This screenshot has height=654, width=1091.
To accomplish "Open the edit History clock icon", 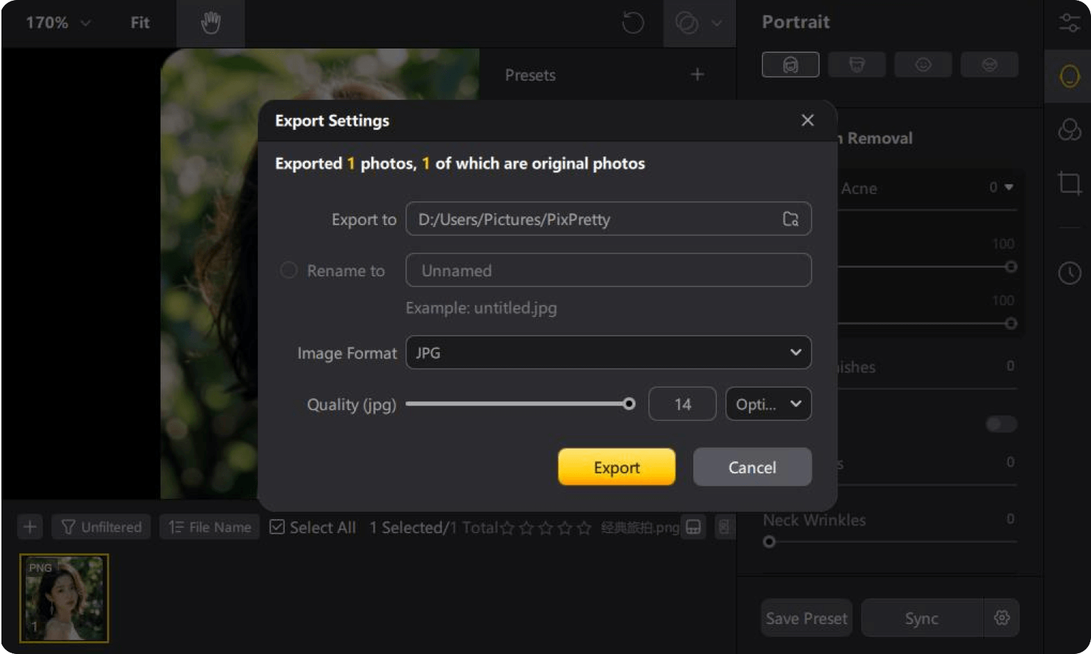I will 1069,273.
